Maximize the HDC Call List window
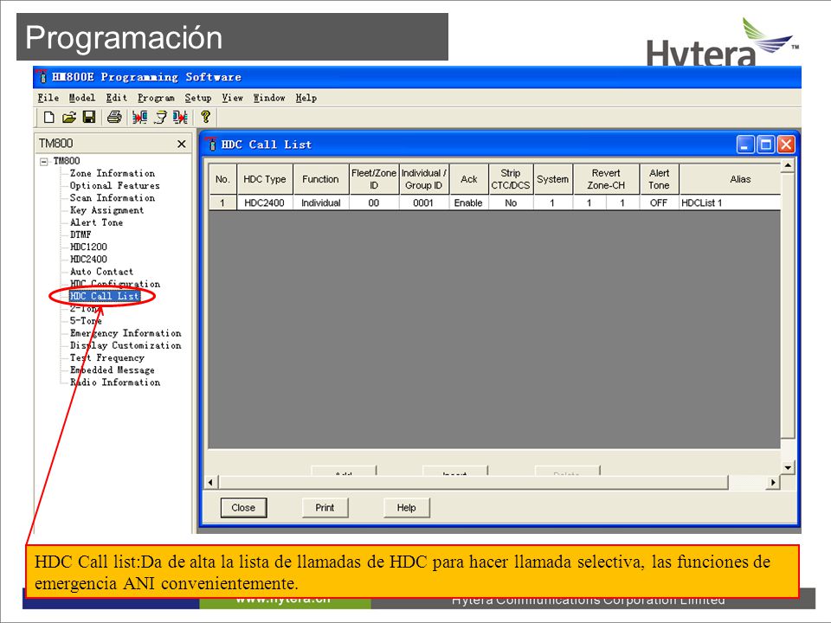The width and height of the screenshot is (831, 623). 766,145
